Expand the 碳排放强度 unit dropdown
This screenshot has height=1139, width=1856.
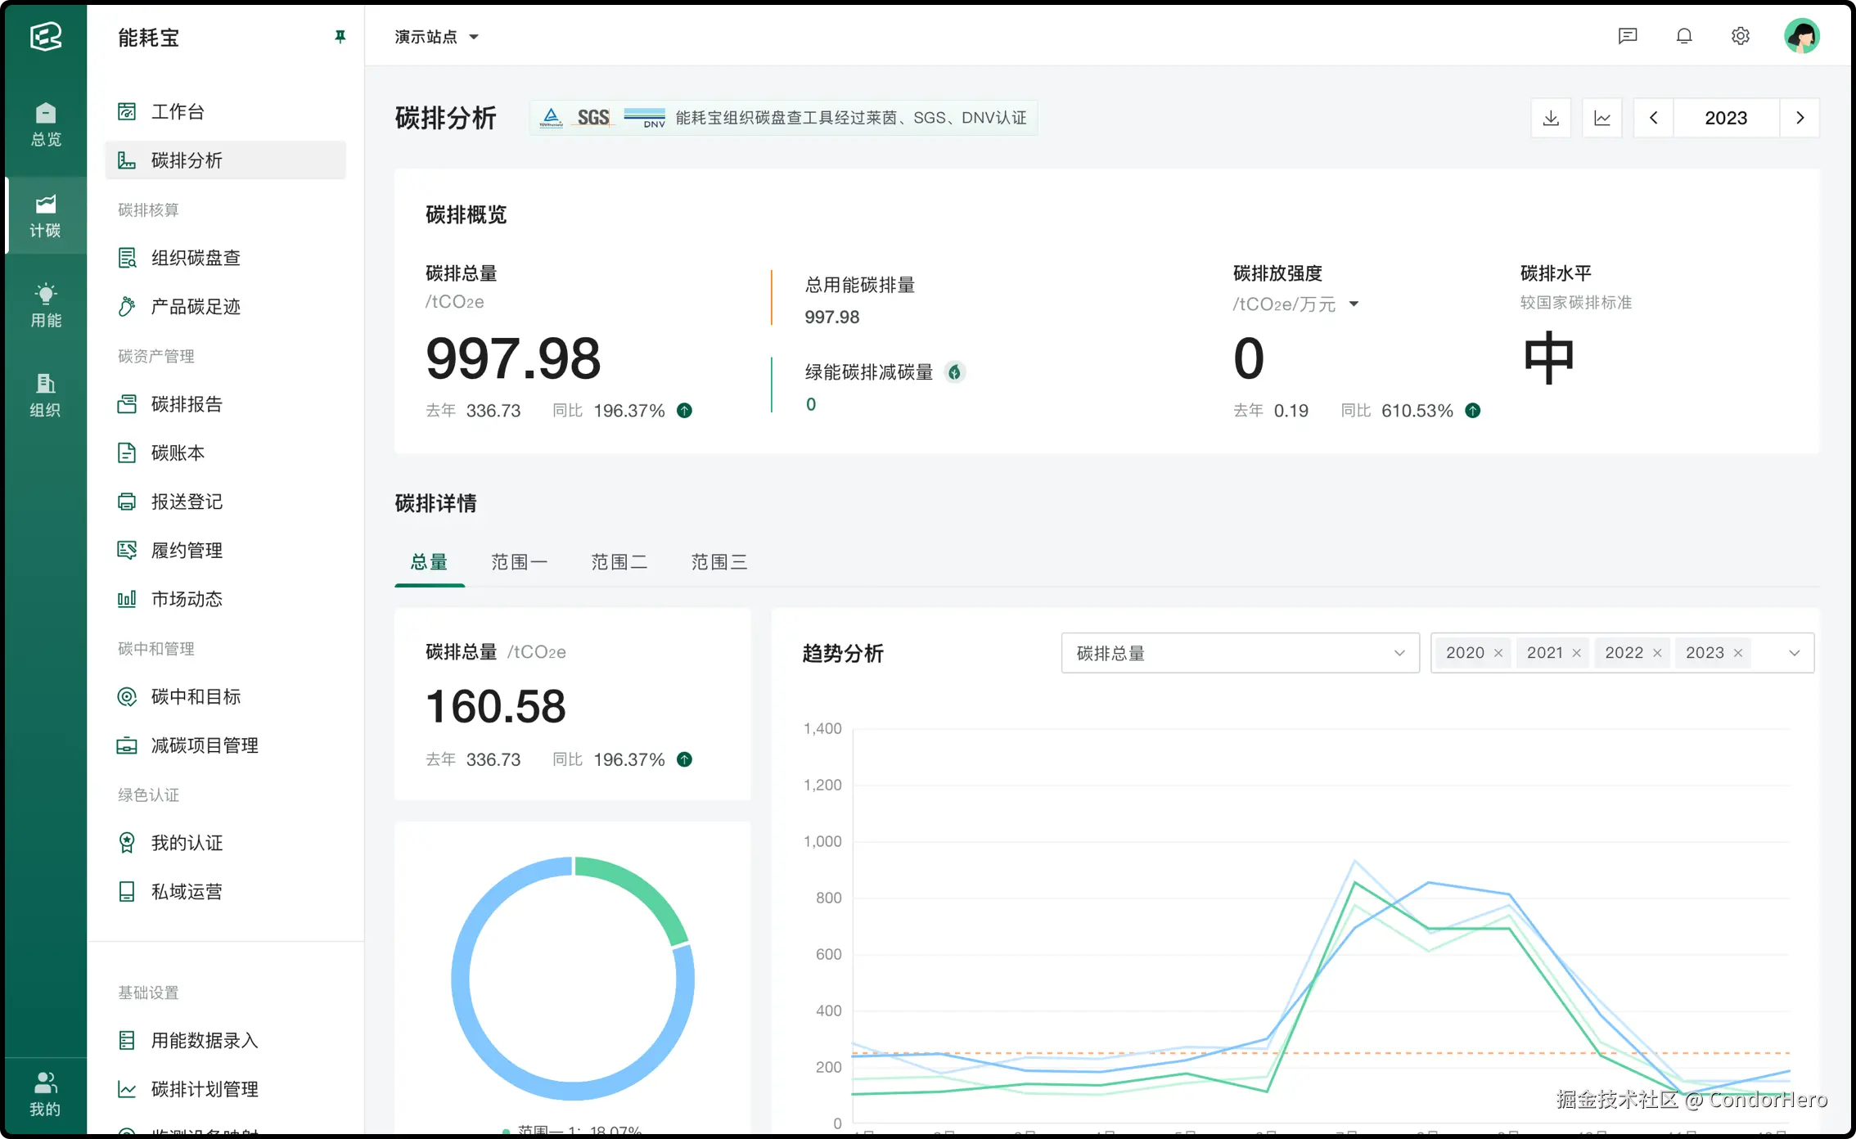(1354, 304)
